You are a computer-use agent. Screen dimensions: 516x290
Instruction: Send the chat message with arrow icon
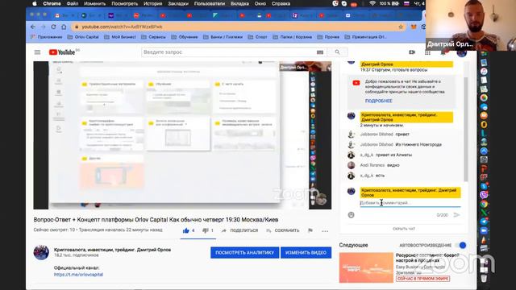(x=456, y=215)
